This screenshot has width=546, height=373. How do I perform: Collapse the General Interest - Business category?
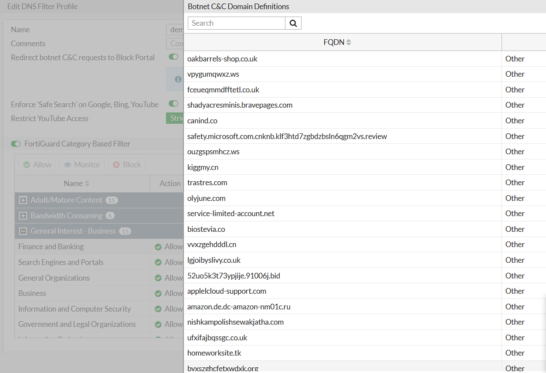tap(23, 231)
